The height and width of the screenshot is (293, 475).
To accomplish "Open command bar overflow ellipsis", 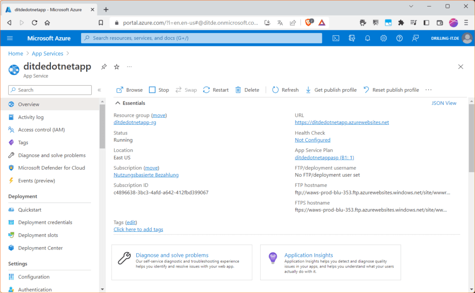I will 428,90.
